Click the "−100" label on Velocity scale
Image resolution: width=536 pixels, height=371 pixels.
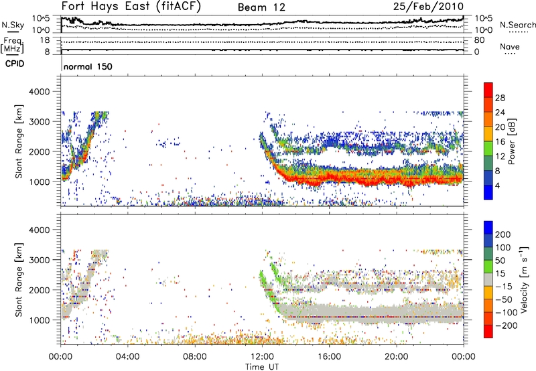[507, 313]
